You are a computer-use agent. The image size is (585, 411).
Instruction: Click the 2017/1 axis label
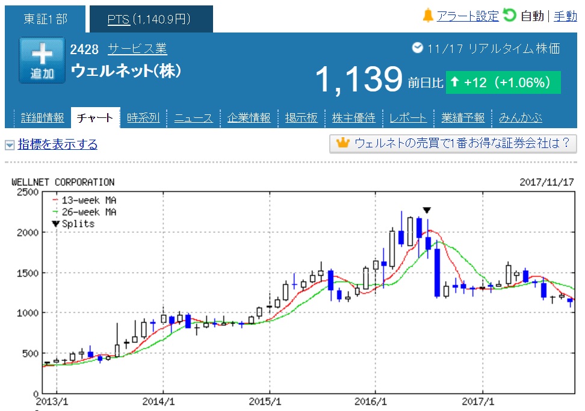click(x=478, y=402)
